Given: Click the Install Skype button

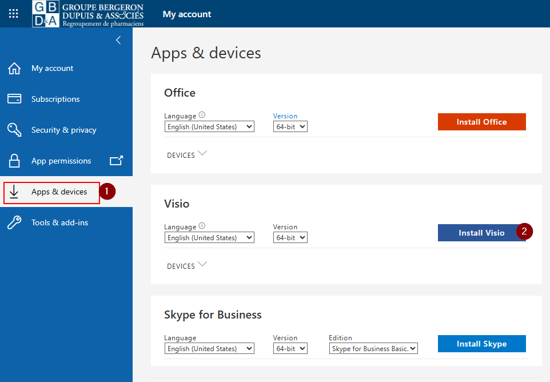Looking at the screenshot, I should point(481,344).
